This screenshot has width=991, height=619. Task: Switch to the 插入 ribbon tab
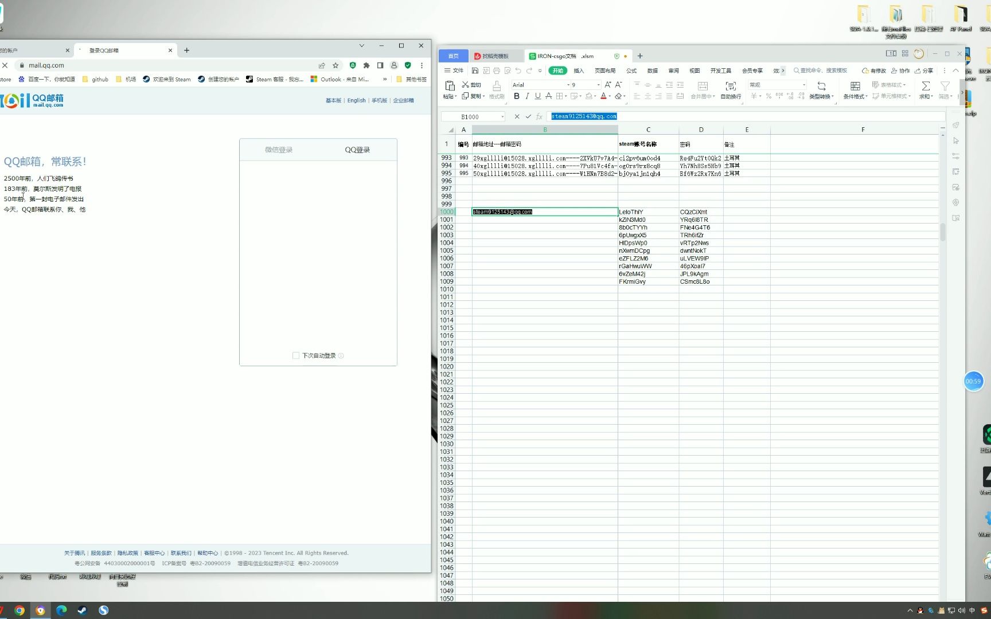pos(579,70)
